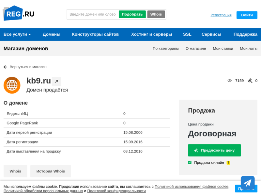Open the 'Домены' menu item
The image size is (261, 196).
click(52, 34)
